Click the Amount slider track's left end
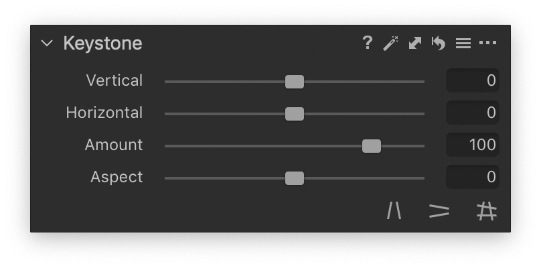This screenshot has height=268, width=541. pos(166,146)
